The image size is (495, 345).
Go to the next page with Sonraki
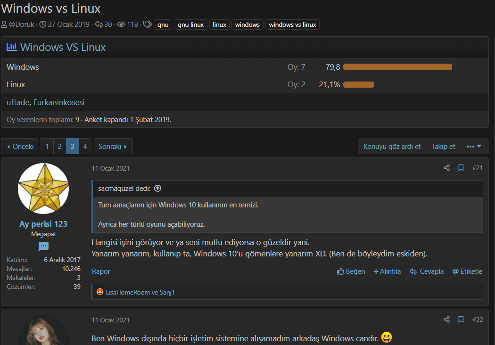(113, 147)
